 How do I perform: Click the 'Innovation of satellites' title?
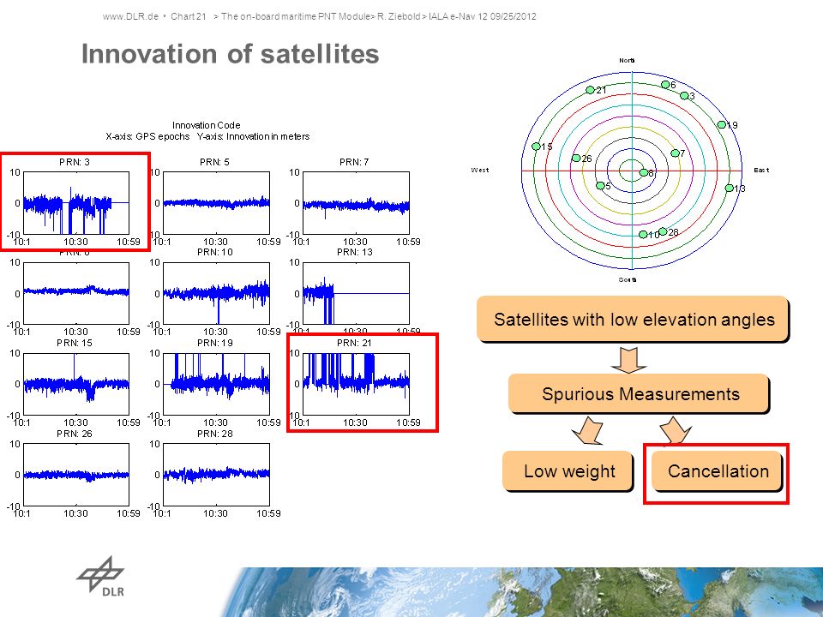coord(230,53)
